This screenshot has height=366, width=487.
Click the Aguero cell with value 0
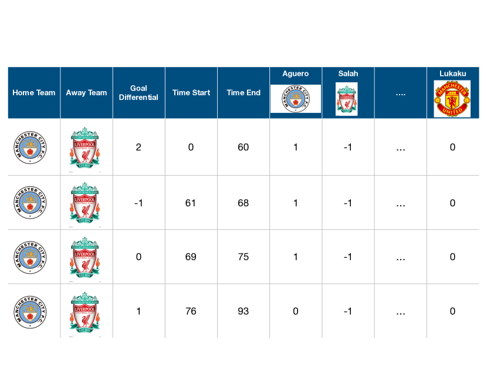[296, 311]
